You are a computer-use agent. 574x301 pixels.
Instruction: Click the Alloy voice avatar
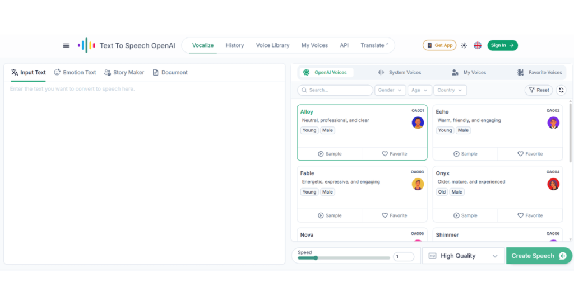pyautogui.click(x=418, y=123)
